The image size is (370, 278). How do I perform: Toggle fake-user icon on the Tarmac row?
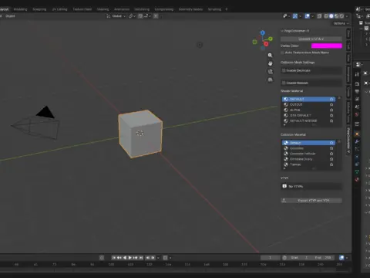[331, 164]
